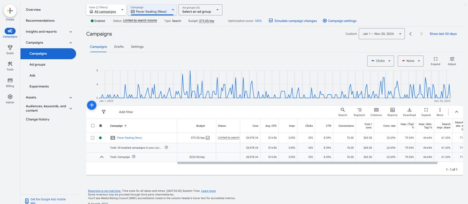The image size is (468, 204).
Task: Expand Insights and reports section
Action: pos(71,32)
